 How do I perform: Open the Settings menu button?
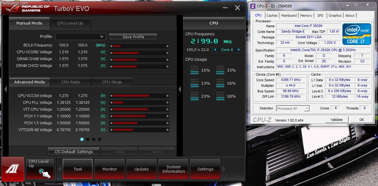click(x=205, y=169)
